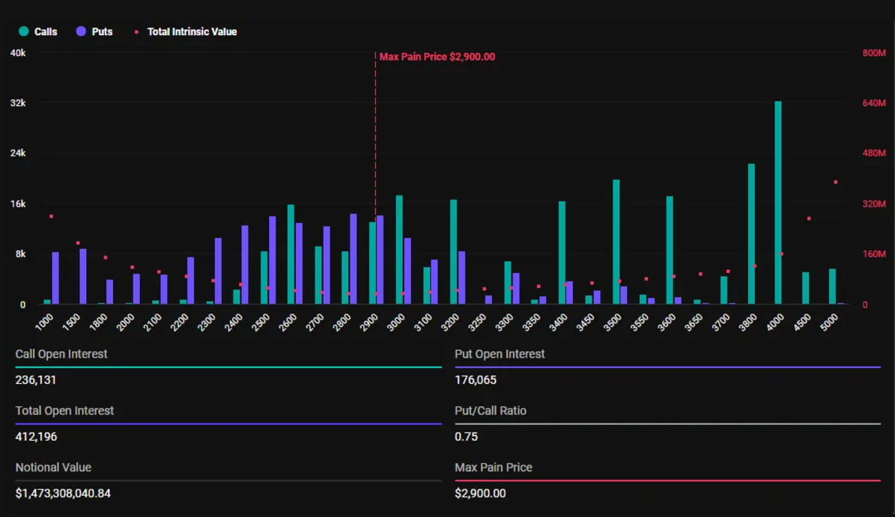Click the Calls bar at strike 5000
895x517 pixels.
[832, 286]
